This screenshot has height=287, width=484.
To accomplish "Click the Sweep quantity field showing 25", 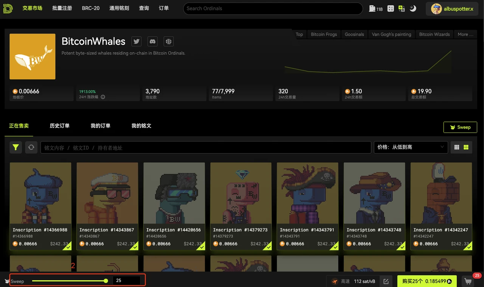I will 127,281.
